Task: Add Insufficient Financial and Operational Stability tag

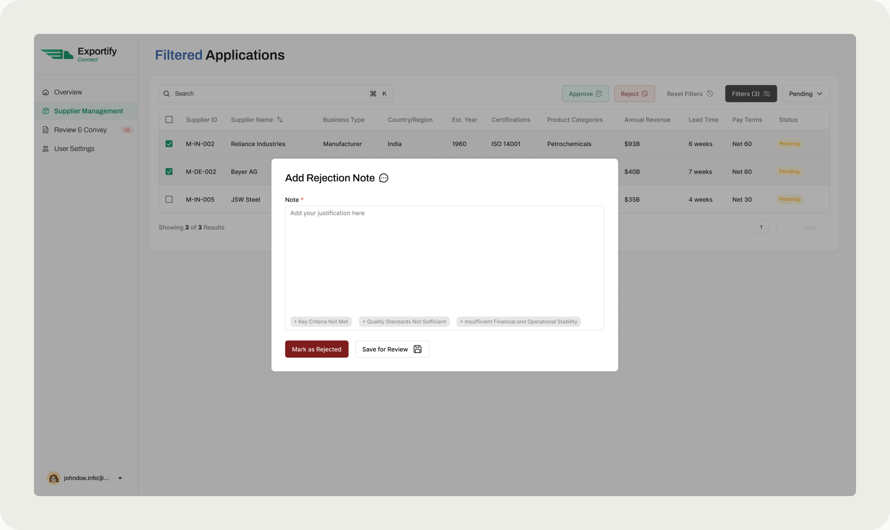Action: click(x=518, y=321)
